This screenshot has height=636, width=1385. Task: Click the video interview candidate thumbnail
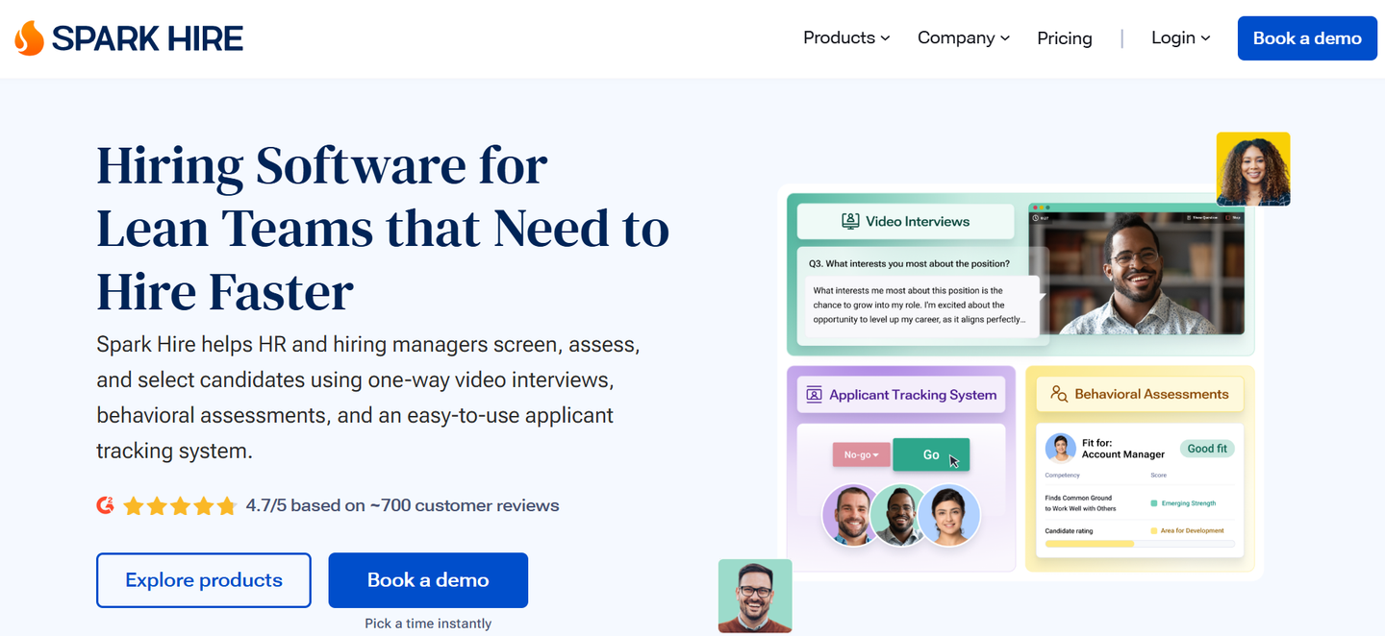pos(1136,270)
